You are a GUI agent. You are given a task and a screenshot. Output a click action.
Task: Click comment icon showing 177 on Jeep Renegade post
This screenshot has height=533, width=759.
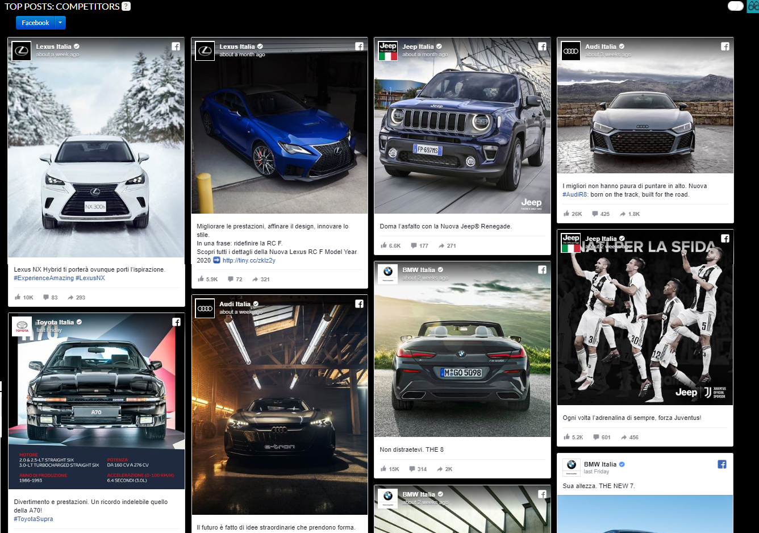(414, 246)
